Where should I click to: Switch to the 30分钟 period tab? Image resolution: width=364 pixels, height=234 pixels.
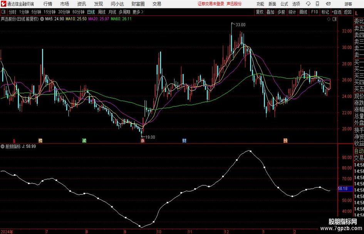[x=64, y=12]
